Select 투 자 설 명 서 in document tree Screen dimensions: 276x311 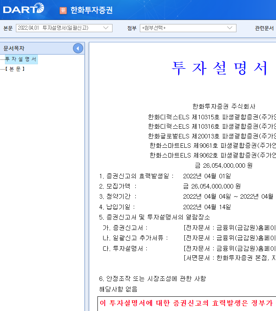(21, 59)
